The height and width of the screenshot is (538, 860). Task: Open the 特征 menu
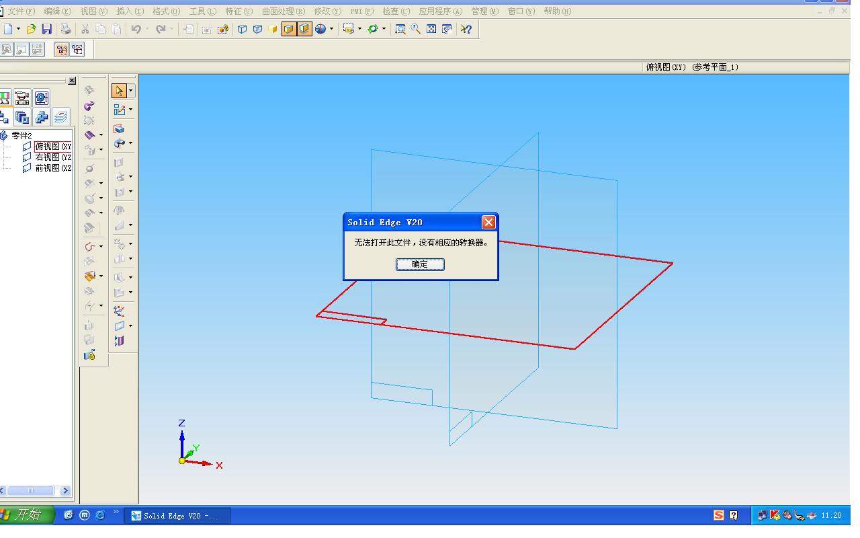tap(239, 11)
